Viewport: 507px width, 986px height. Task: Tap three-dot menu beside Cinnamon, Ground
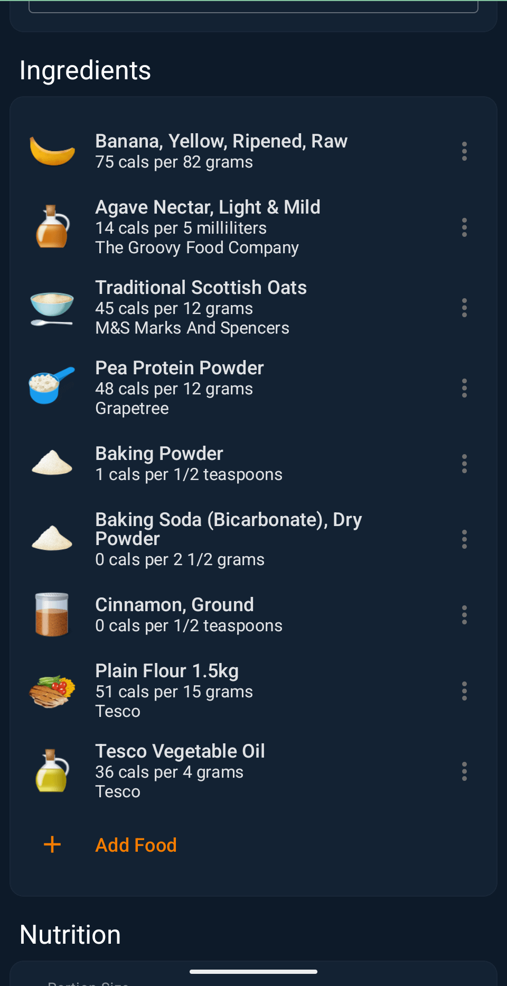coord(464,615)
